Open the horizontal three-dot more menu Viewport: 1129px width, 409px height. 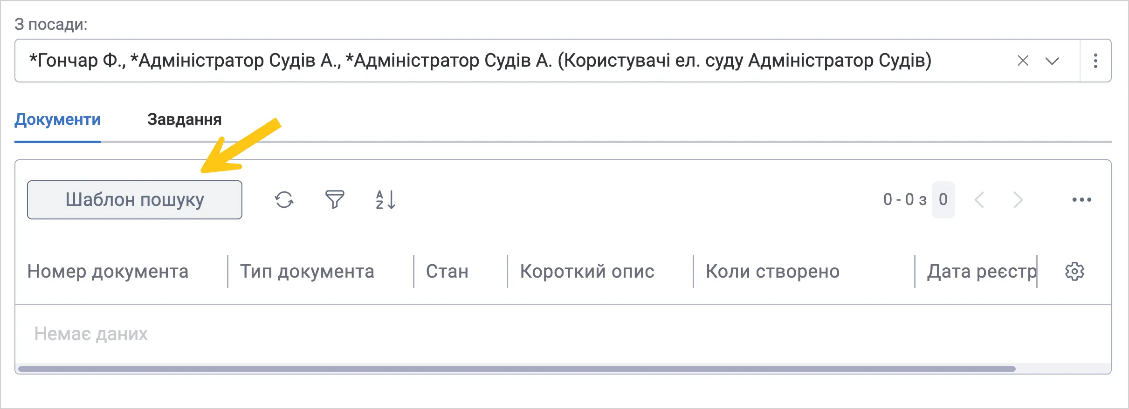coord(1081,200)
